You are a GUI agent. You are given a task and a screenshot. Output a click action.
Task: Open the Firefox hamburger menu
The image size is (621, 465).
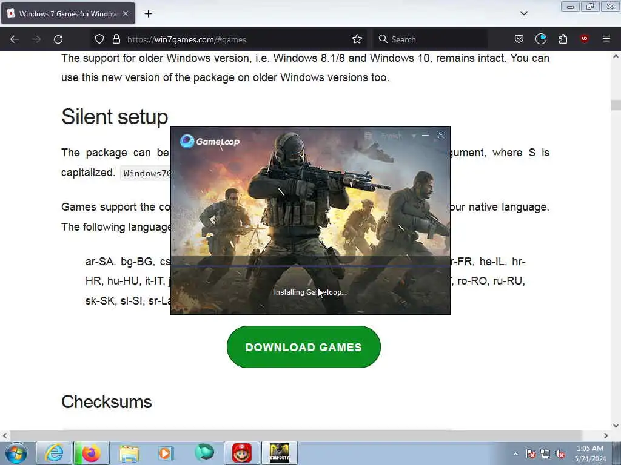606,39
